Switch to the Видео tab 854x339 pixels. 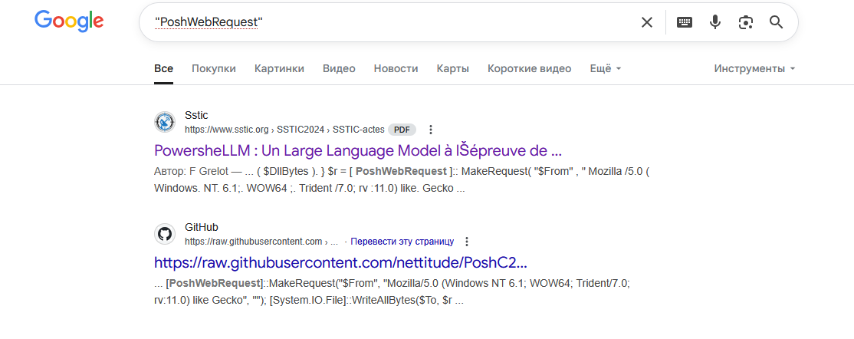click(x=339, y=69)
